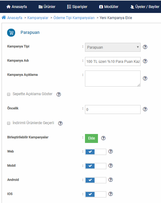Click help icon next to Öncelik field
161x203 pixels.
click(145, 109)
